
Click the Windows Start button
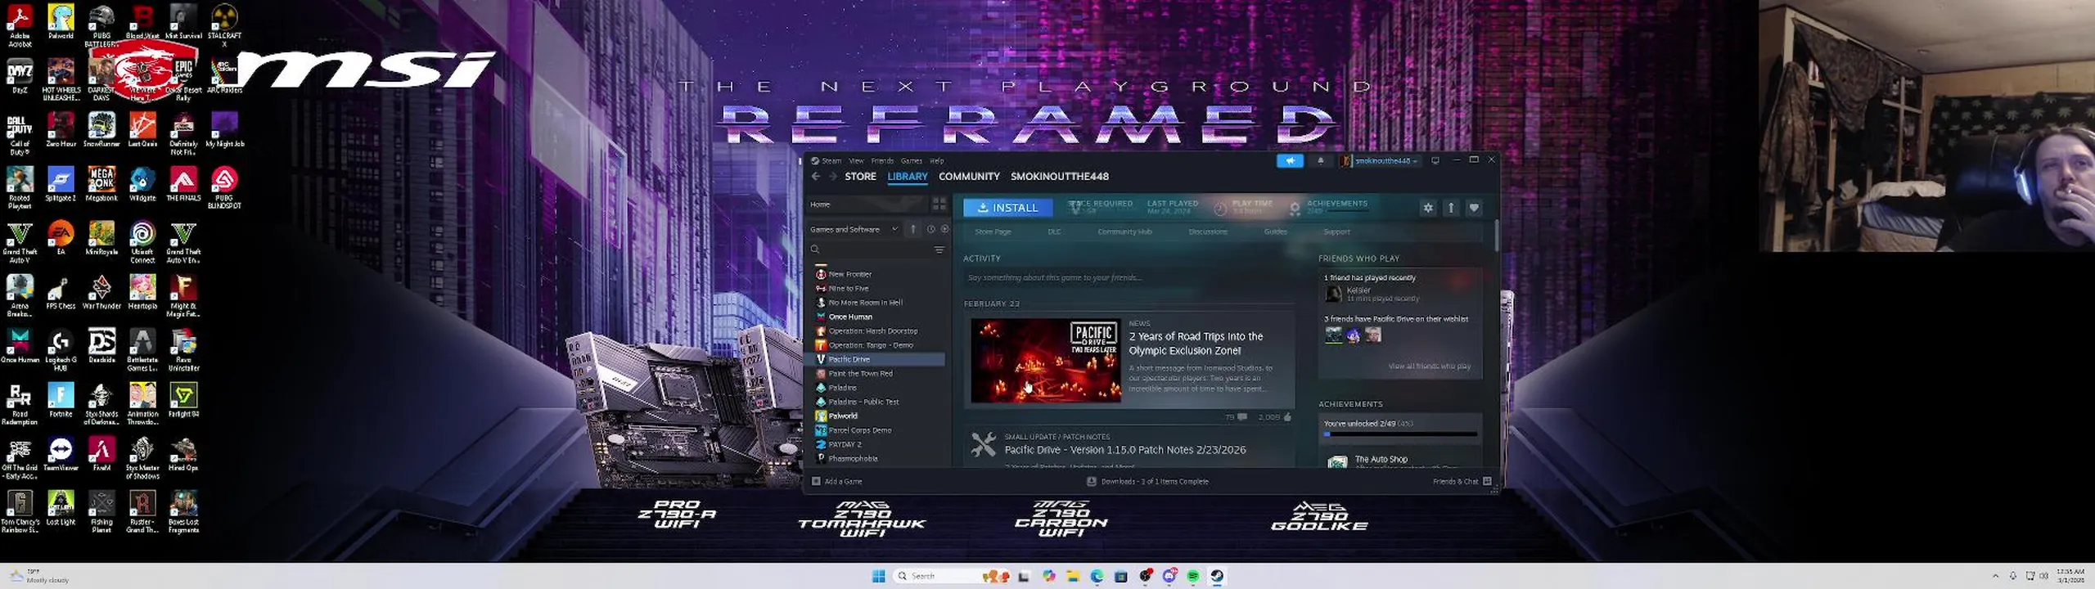coord(879,577)
